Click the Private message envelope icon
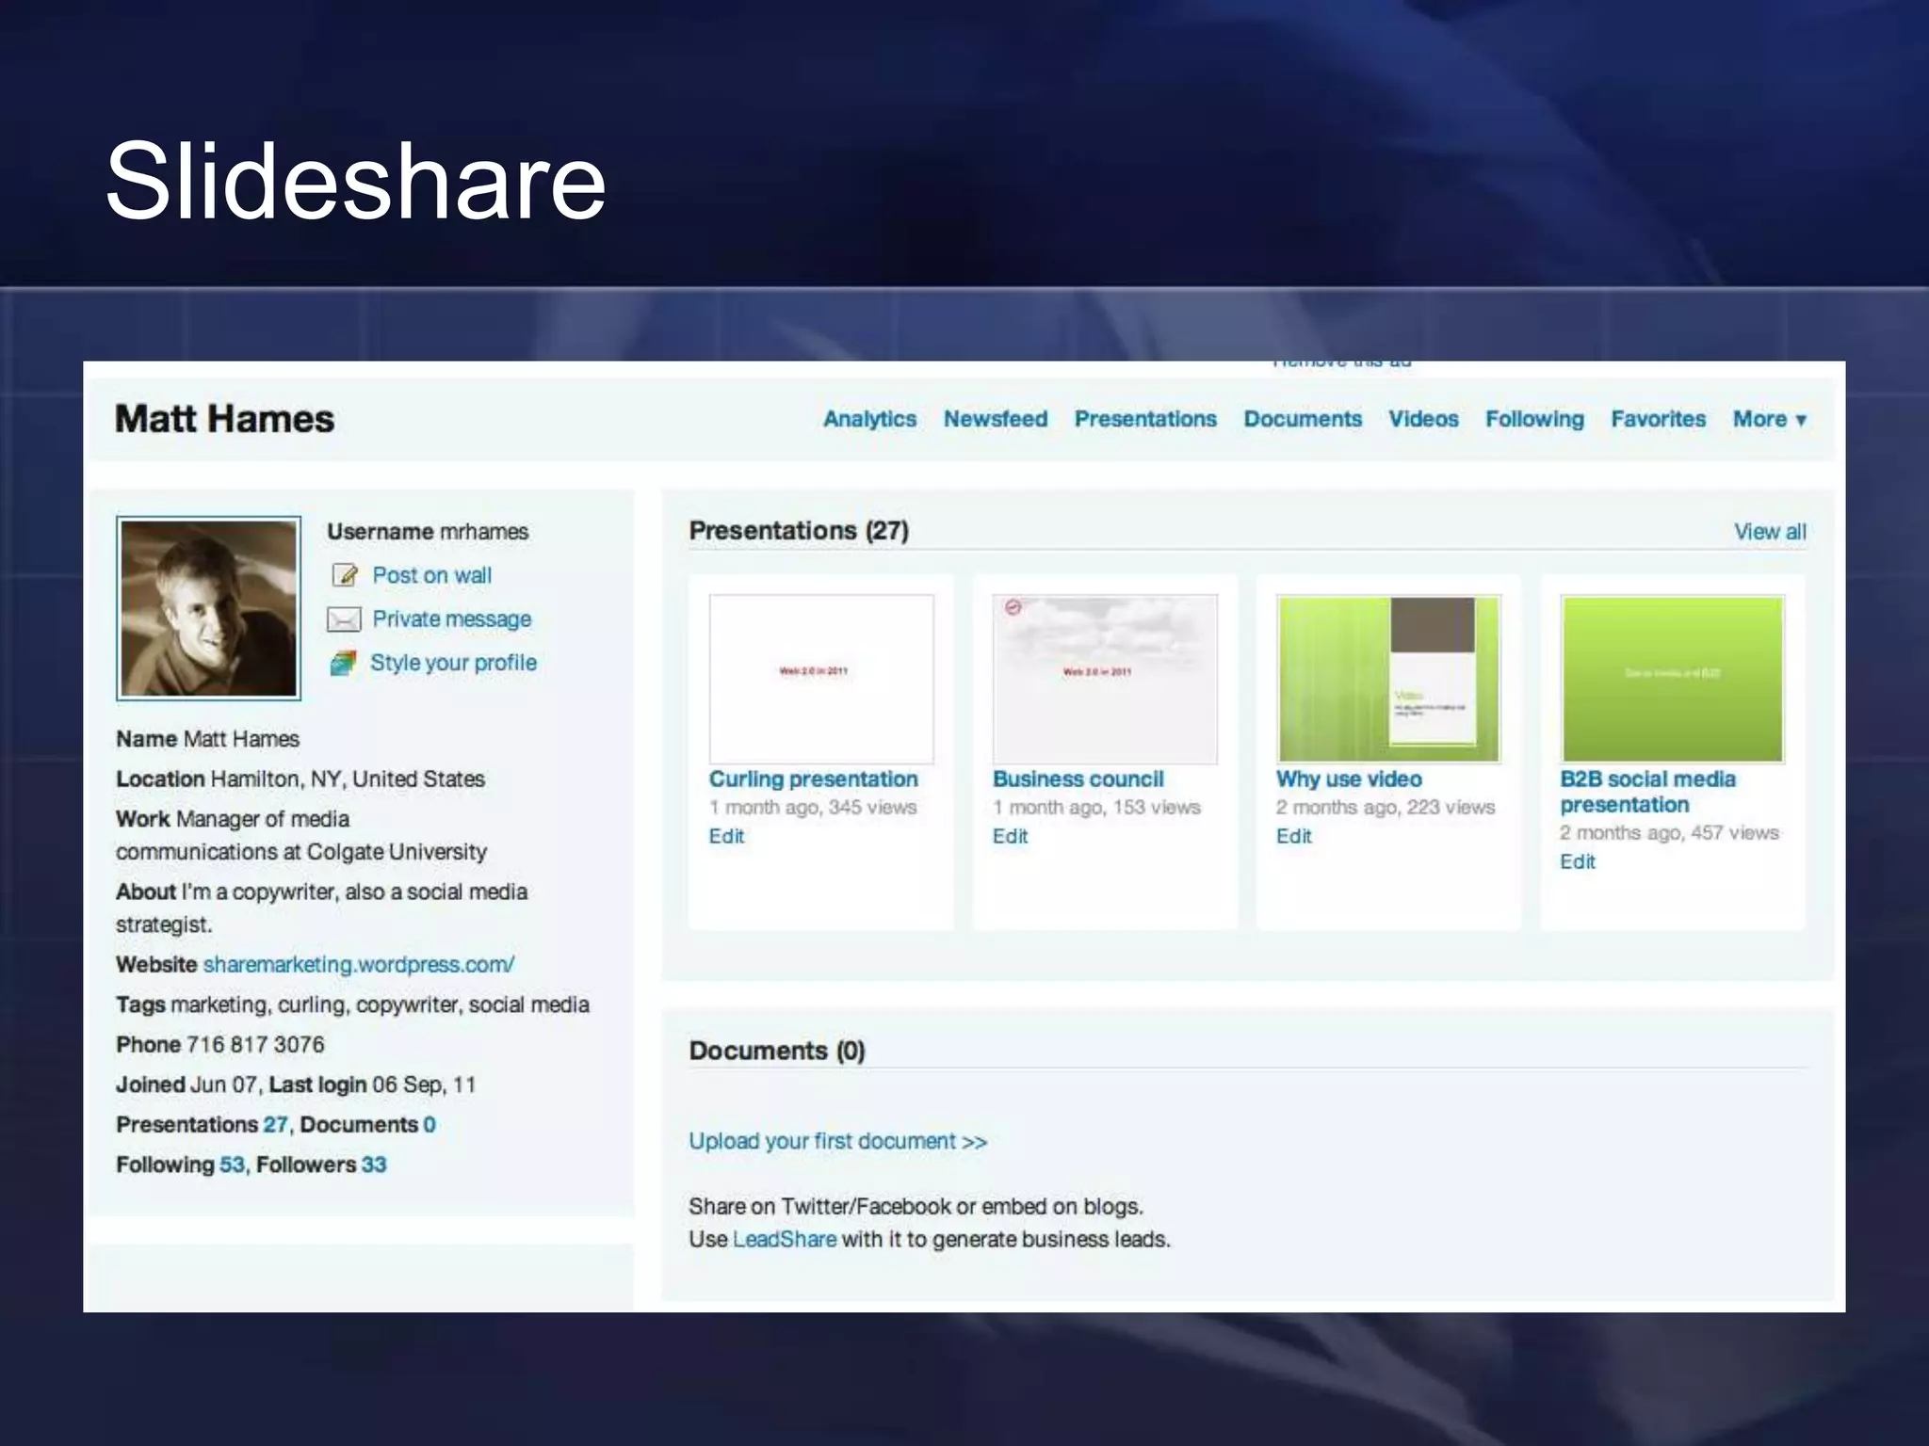 coord(344,619)
